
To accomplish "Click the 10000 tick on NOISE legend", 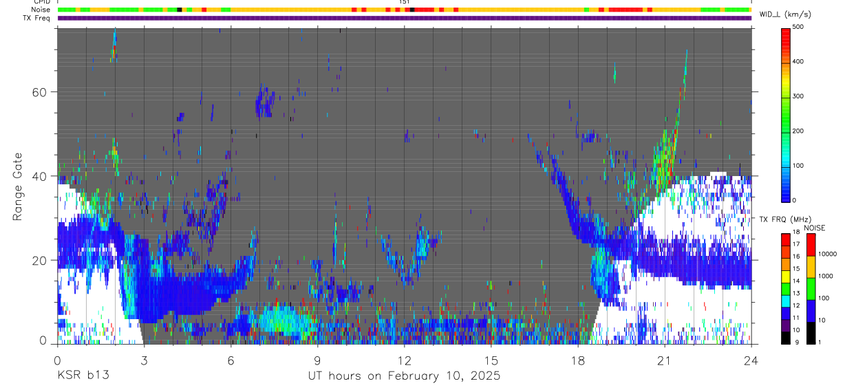I will [826, 254].
